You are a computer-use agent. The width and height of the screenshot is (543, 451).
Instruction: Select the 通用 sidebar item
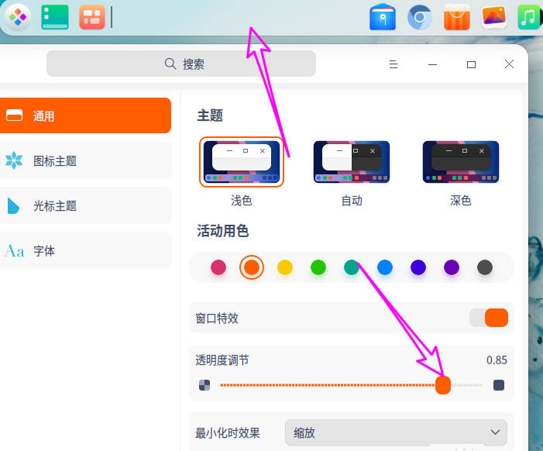pos(85,116)
